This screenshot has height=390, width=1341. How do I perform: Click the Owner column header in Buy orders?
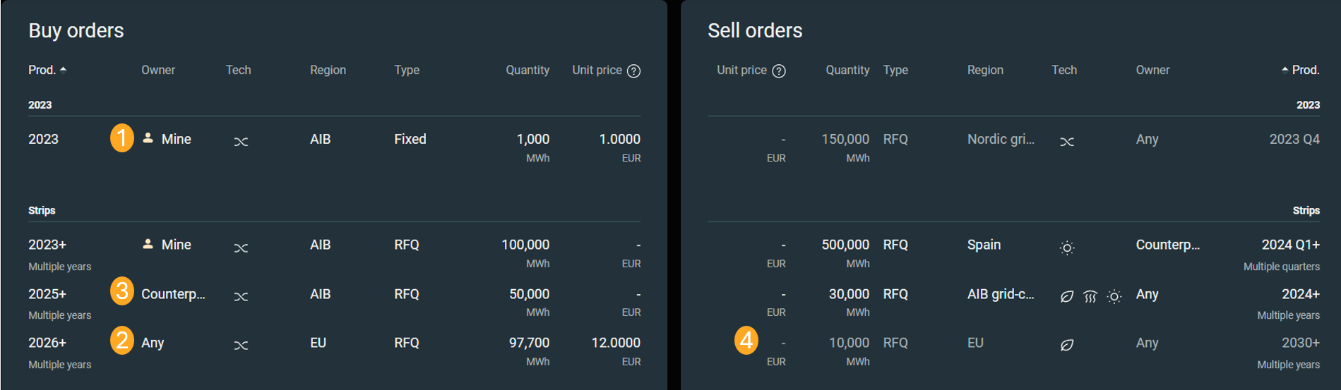tap(158, 70)
